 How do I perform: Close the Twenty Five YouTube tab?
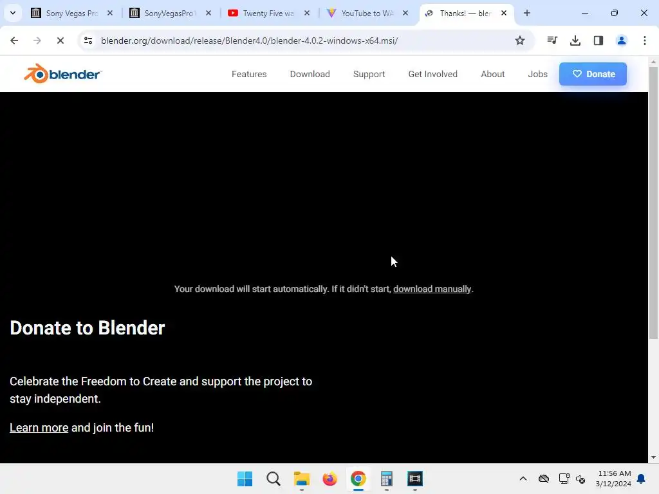pos(307,13)
